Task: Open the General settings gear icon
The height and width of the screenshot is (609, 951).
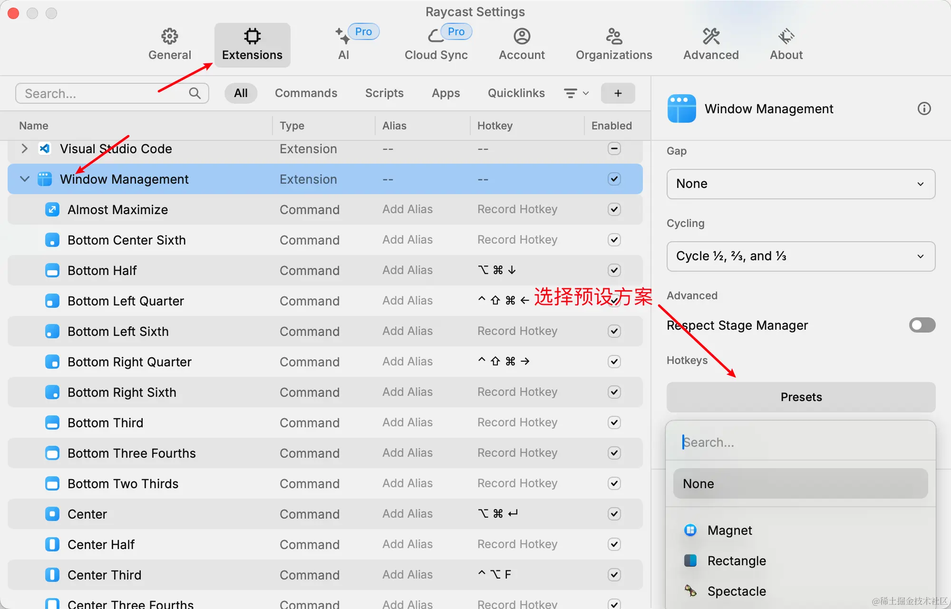Action: [169, 36]
